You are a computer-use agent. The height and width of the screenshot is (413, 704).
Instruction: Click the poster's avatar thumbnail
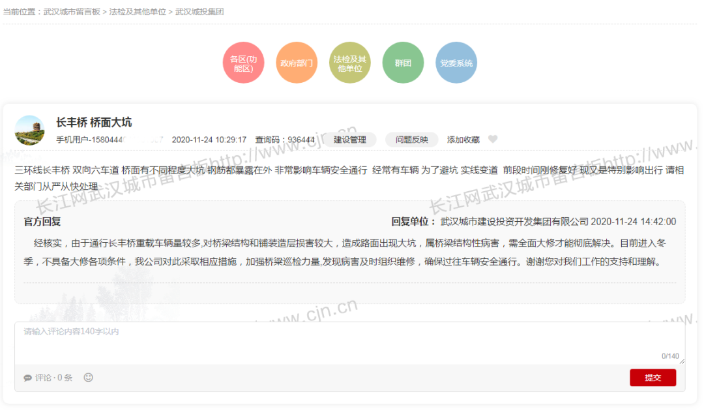(29, 130)
